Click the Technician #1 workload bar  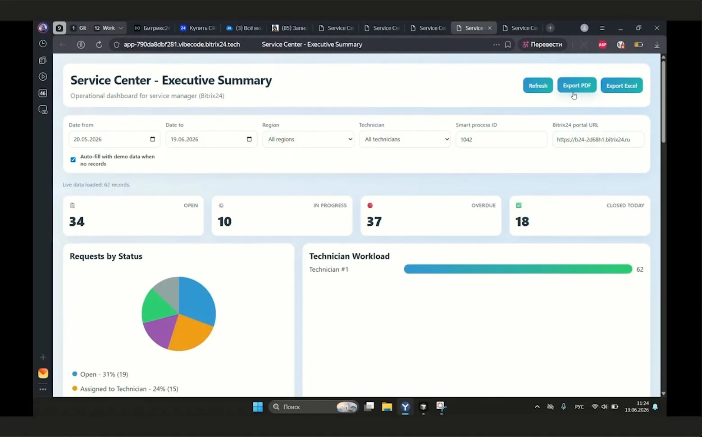pos(518,269)
